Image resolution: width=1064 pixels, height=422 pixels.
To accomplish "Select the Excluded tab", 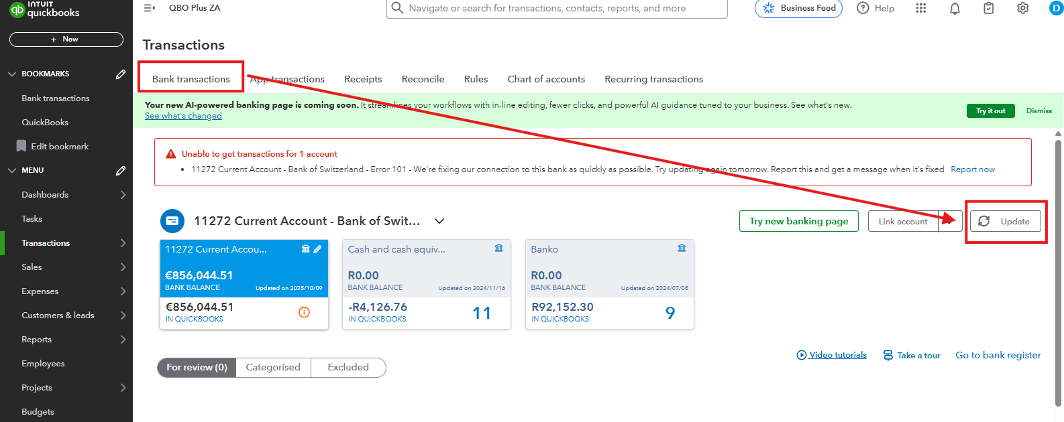I will 348,367.
